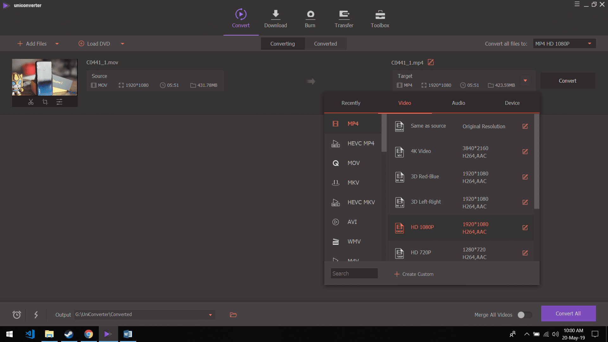Open the Toolbox section
608x342 pixels.
380,19
